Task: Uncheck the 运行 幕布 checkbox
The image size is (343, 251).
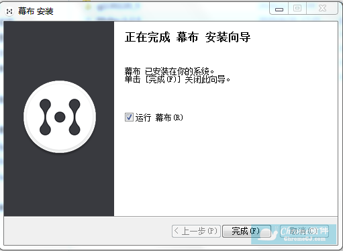Action: [129, 117]
